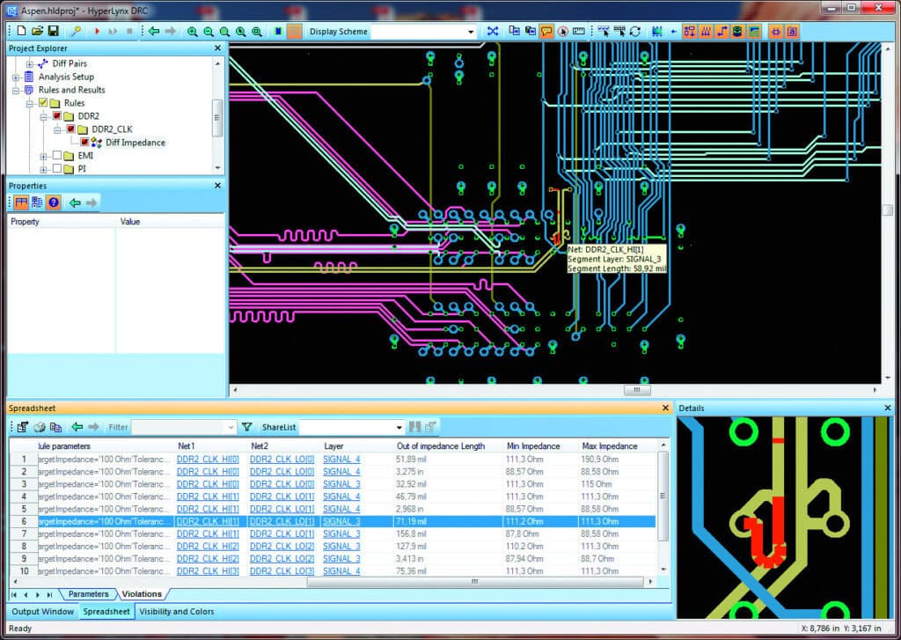Open a project file with the Open icon
Image resolution: width=901 pixels, height=640 pixels.
click(36, 32)
